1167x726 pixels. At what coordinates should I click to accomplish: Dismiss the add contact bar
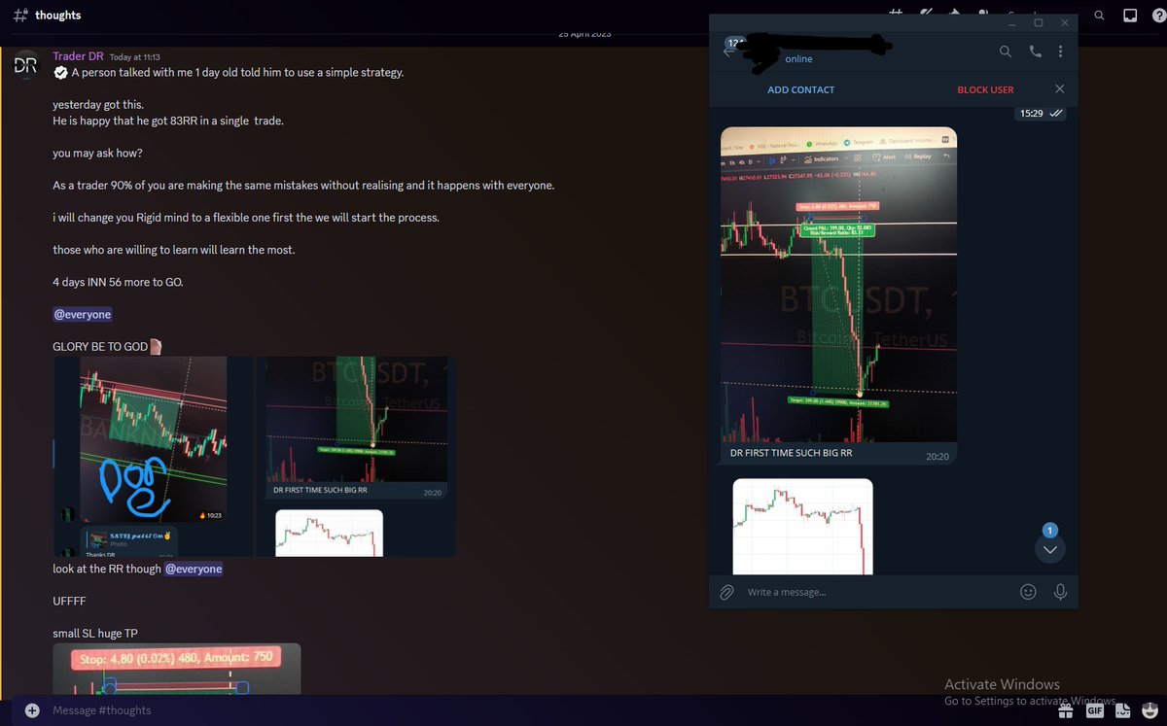(1059, 89)
